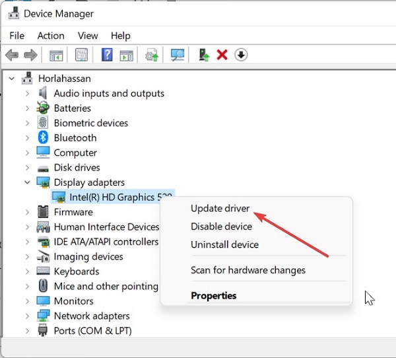Viewport: 396px width, 358px height.
Task: Click Update device driver toolbar icon
Action: (x=152, y=55)
